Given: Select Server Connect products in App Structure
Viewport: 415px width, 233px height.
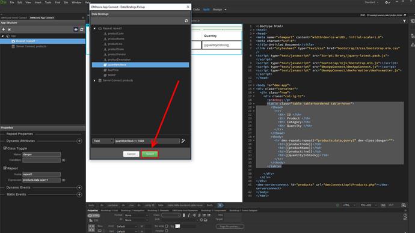Looking at the screenshot, I should pos(31,46).
